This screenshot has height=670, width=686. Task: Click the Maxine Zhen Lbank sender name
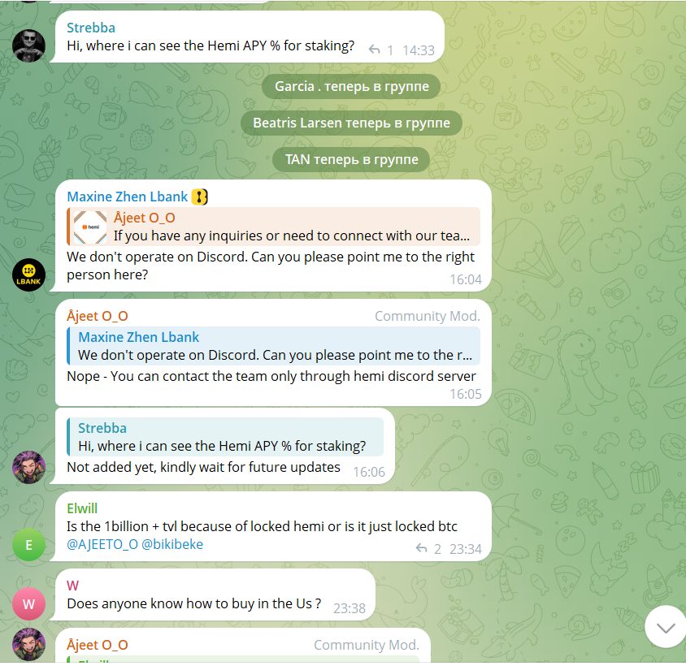[x=128, y=197]
